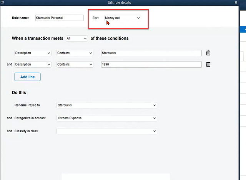The image size is (246, 180).
Task: Click the blue plus button behind dialog
Action: 243,29
